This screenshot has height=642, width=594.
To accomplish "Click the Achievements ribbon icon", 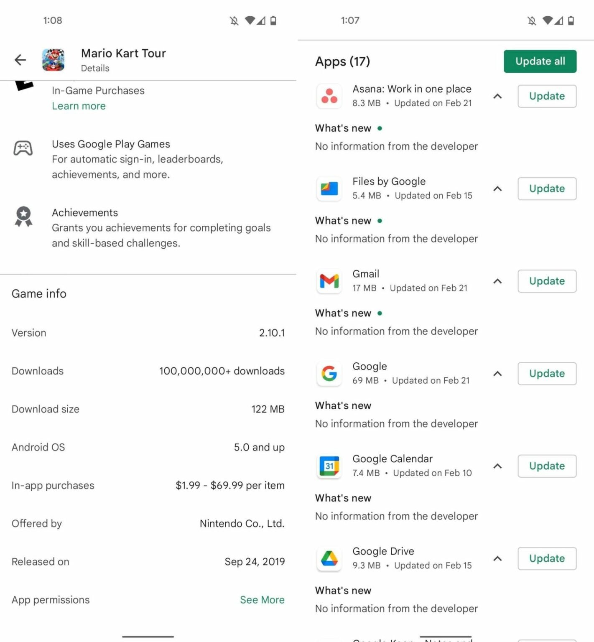I will coord(23,217).
